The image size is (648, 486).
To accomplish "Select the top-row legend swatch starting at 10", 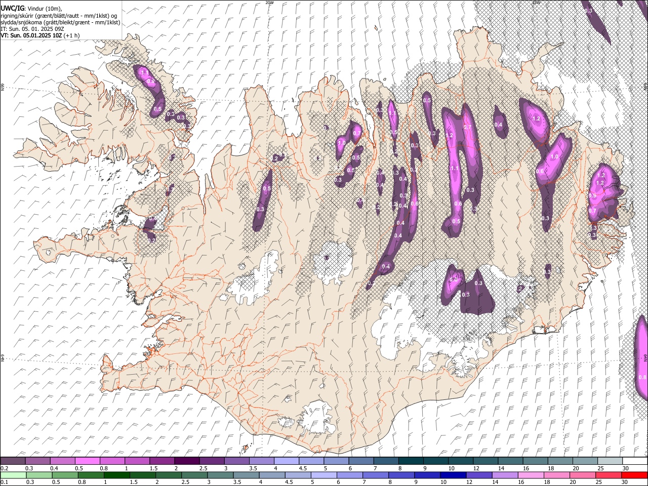I will [x=461, y=461].
